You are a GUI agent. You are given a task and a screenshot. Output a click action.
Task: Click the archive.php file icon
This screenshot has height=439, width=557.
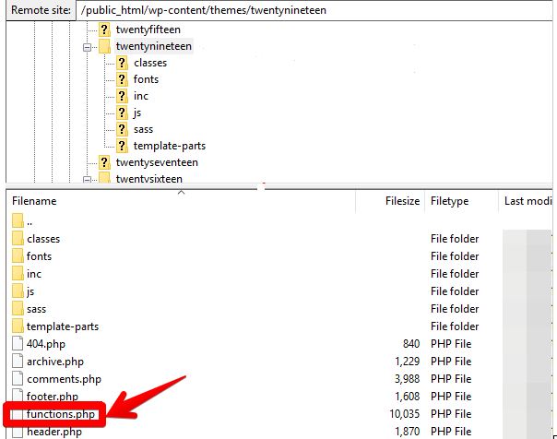pyautogui.click(x=18, y=362)
